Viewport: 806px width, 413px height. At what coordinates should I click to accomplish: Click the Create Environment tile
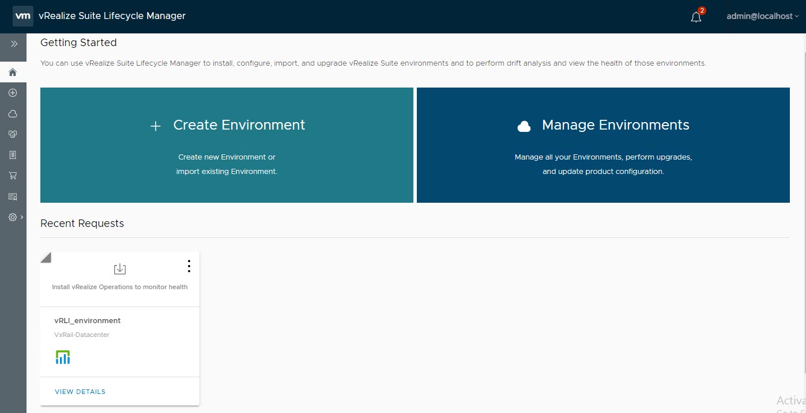coord(227,145)
